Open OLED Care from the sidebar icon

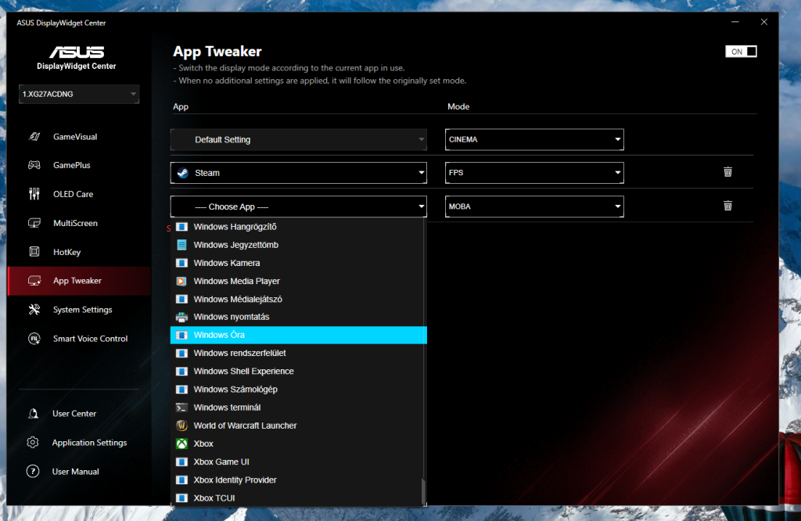tap(34, 194)
